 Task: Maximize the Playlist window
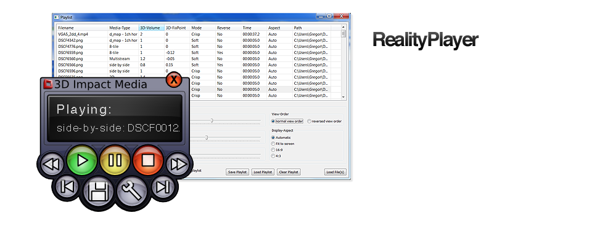click(329, 16)
